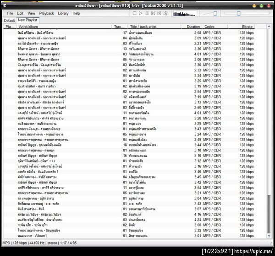Jump to the previous track
275x256 pixels.
point(153,13)
